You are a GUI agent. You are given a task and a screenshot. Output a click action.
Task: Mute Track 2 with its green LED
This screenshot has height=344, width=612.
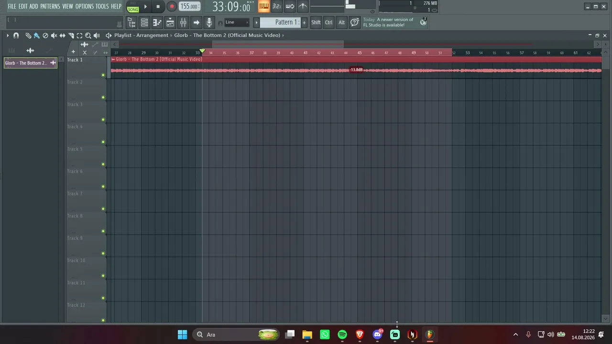coord(103,97)
